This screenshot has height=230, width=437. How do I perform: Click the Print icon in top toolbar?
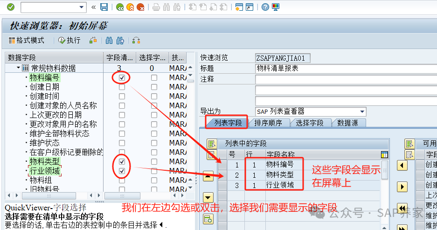coord(156,7)
